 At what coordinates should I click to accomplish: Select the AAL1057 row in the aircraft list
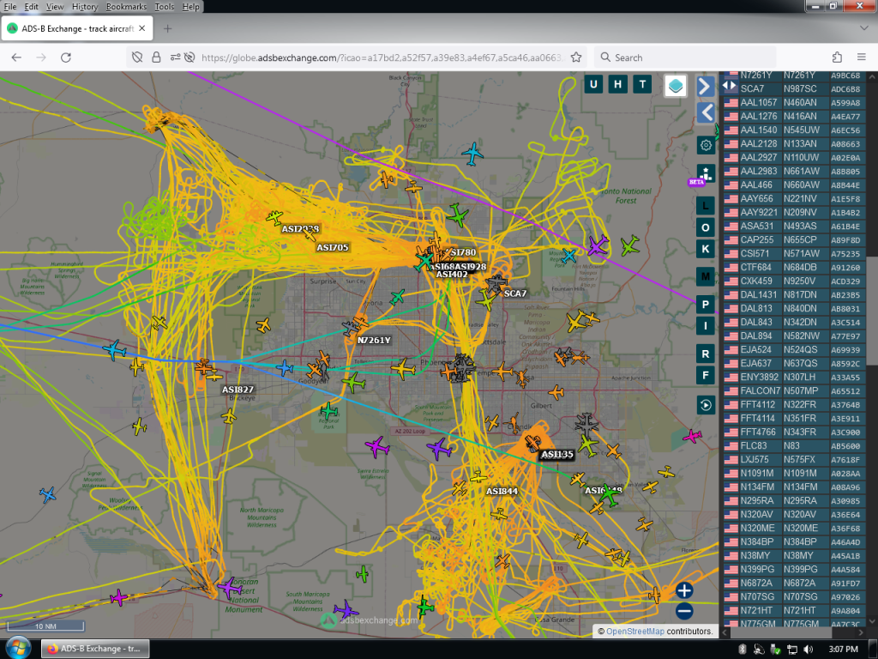pyautogui.click(x=794, y=103)
